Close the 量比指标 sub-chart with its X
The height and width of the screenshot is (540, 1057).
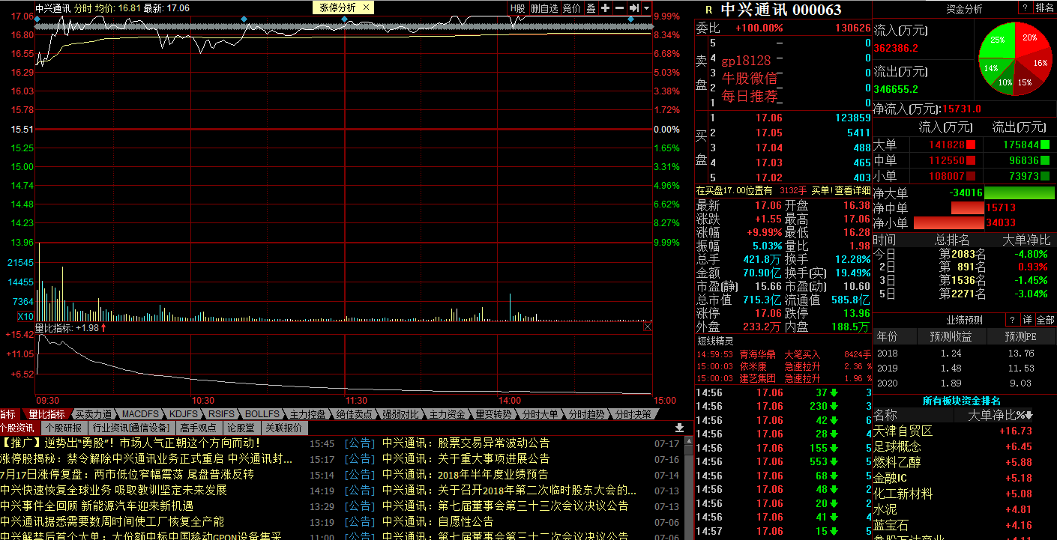pos(648,327)
